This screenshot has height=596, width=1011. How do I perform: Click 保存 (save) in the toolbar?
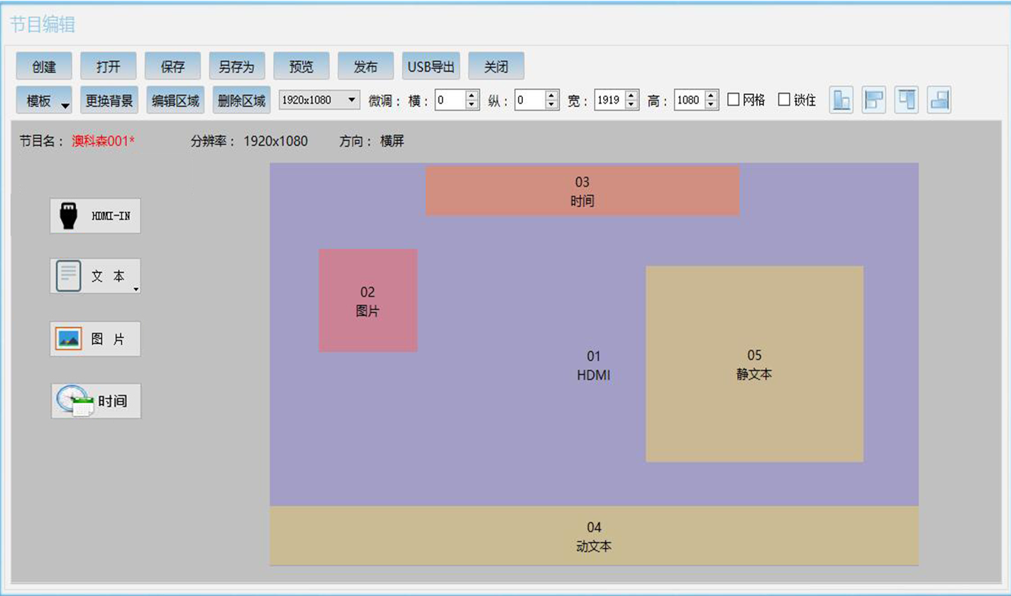point(172,67)
